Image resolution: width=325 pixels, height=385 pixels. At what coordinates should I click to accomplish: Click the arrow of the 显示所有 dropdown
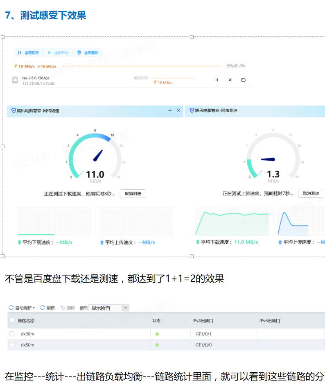pos(125,308)
